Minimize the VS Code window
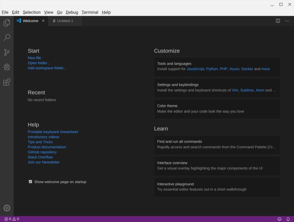294x222 pixels. click(272, 5)
